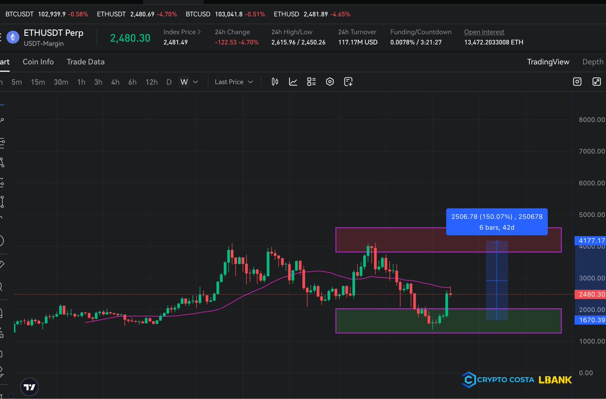Image resolution: width=606 pixels, height=399 pixels.
Task: Click the TradingView logo at bottom left
Action: pyautogui.click(x=29, y=387)
